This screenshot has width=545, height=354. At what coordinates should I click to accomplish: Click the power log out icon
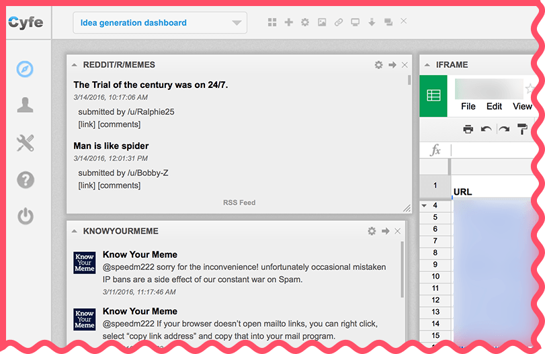click(26, 216)
